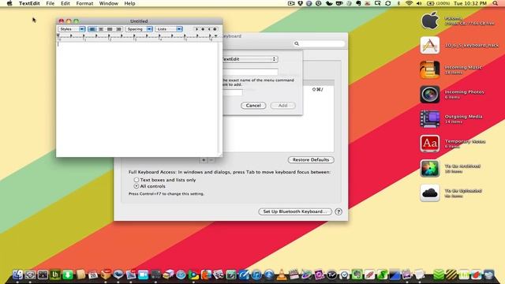
Task: Open the Apple menu
Action: [x=9, y=3]
